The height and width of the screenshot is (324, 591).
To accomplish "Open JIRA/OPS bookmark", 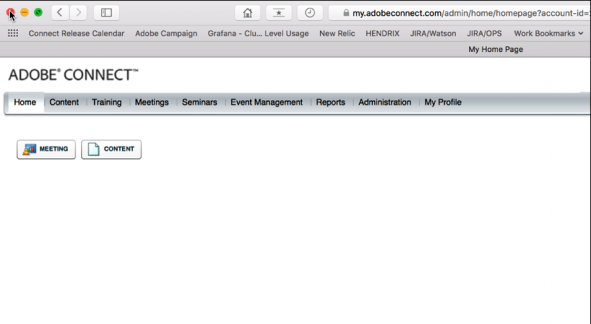I will (484, 34).
